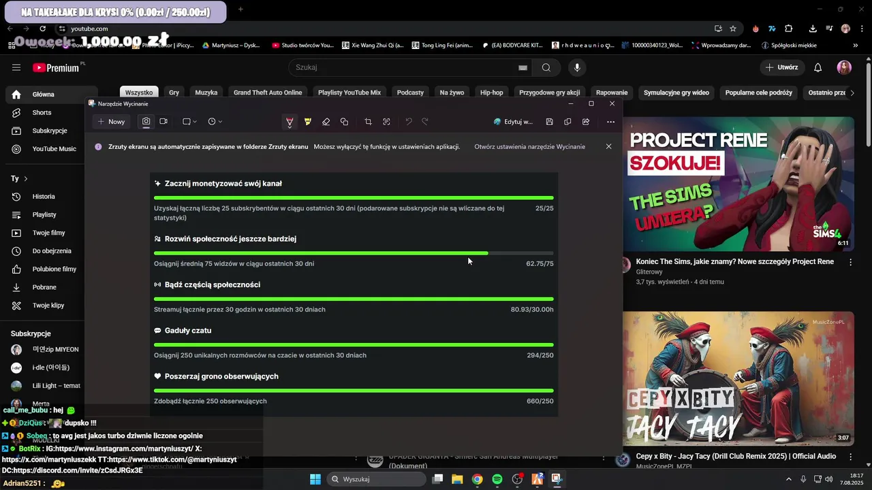
Task: Select Grand Theft Auto Online chip
Action: pos(268,93)
